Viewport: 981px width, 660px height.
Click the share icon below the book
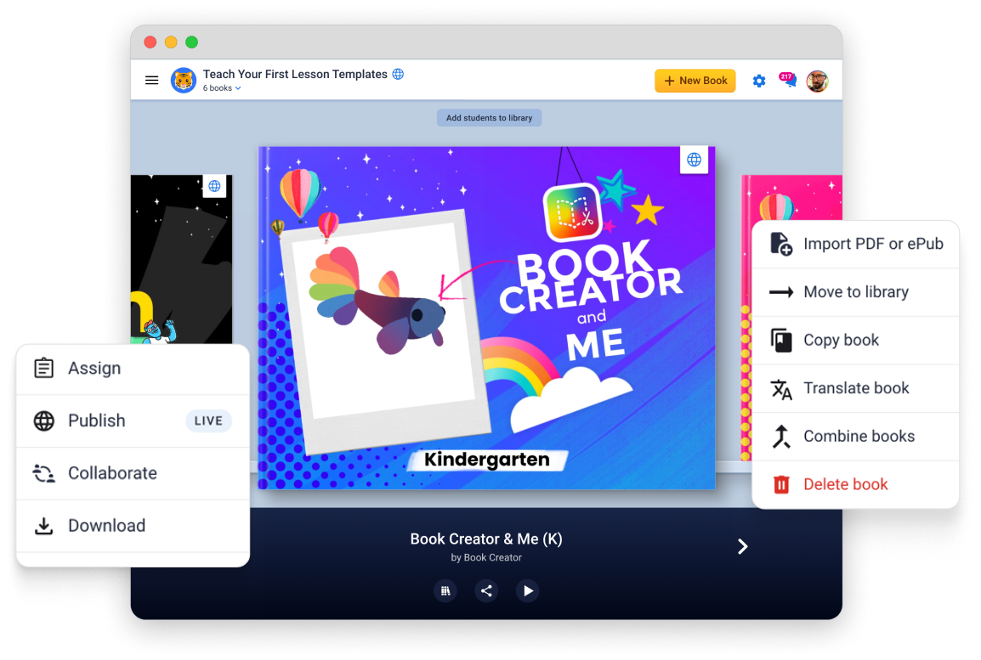point(487,590)
